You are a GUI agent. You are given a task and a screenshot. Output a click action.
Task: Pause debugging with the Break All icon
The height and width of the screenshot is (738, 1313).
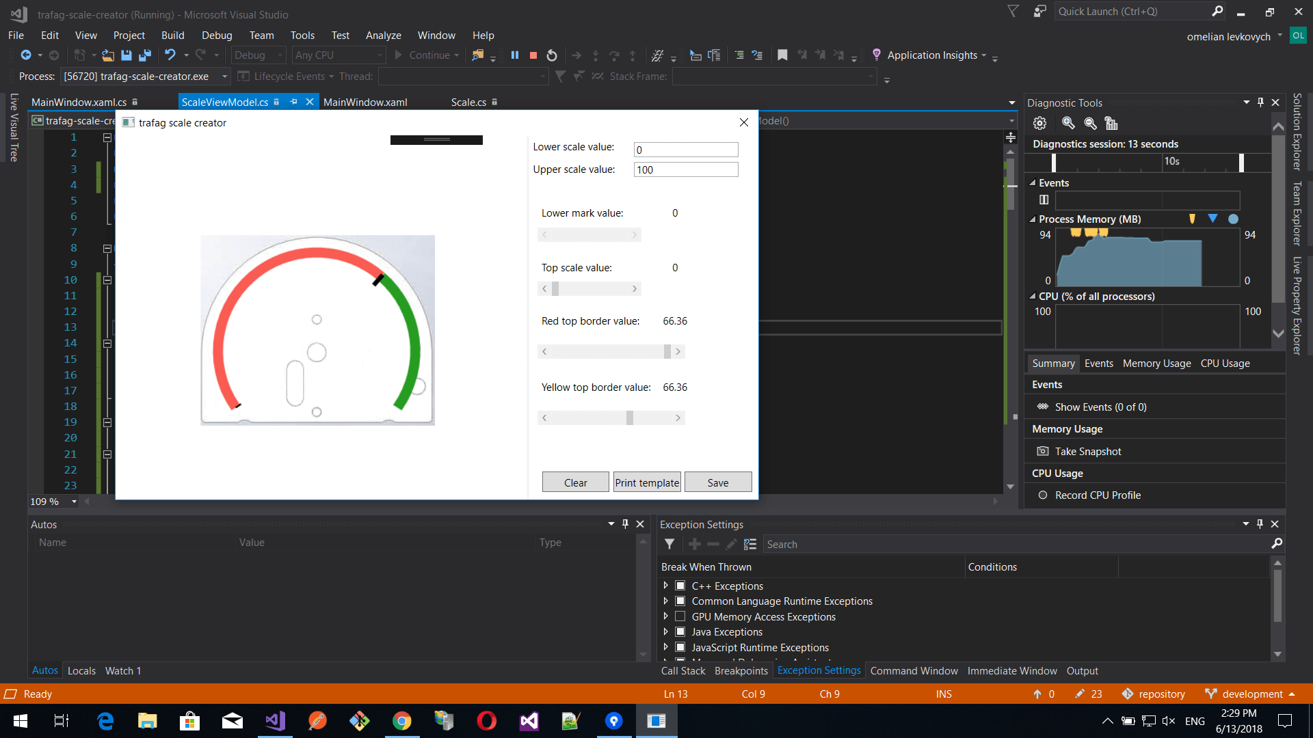pos(515,55)
